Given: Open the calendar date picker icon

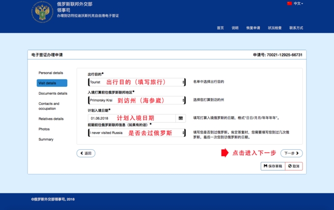Looking at the screenshot, I should (181, 118).
